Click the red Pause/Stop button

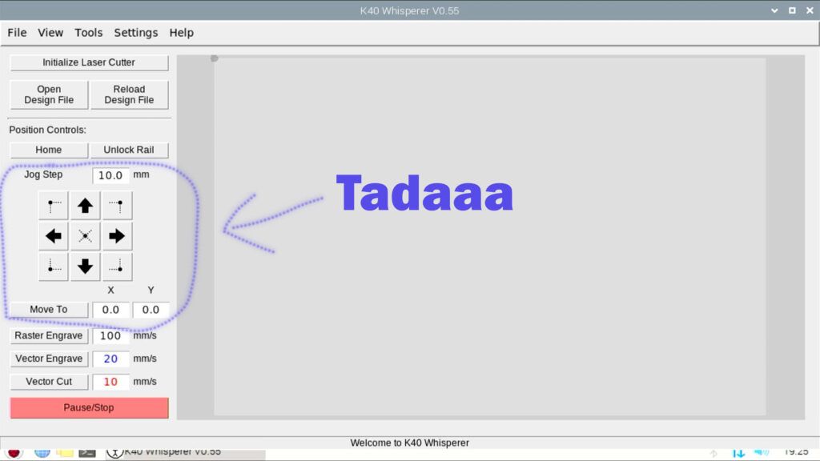(x=89, y=407)
